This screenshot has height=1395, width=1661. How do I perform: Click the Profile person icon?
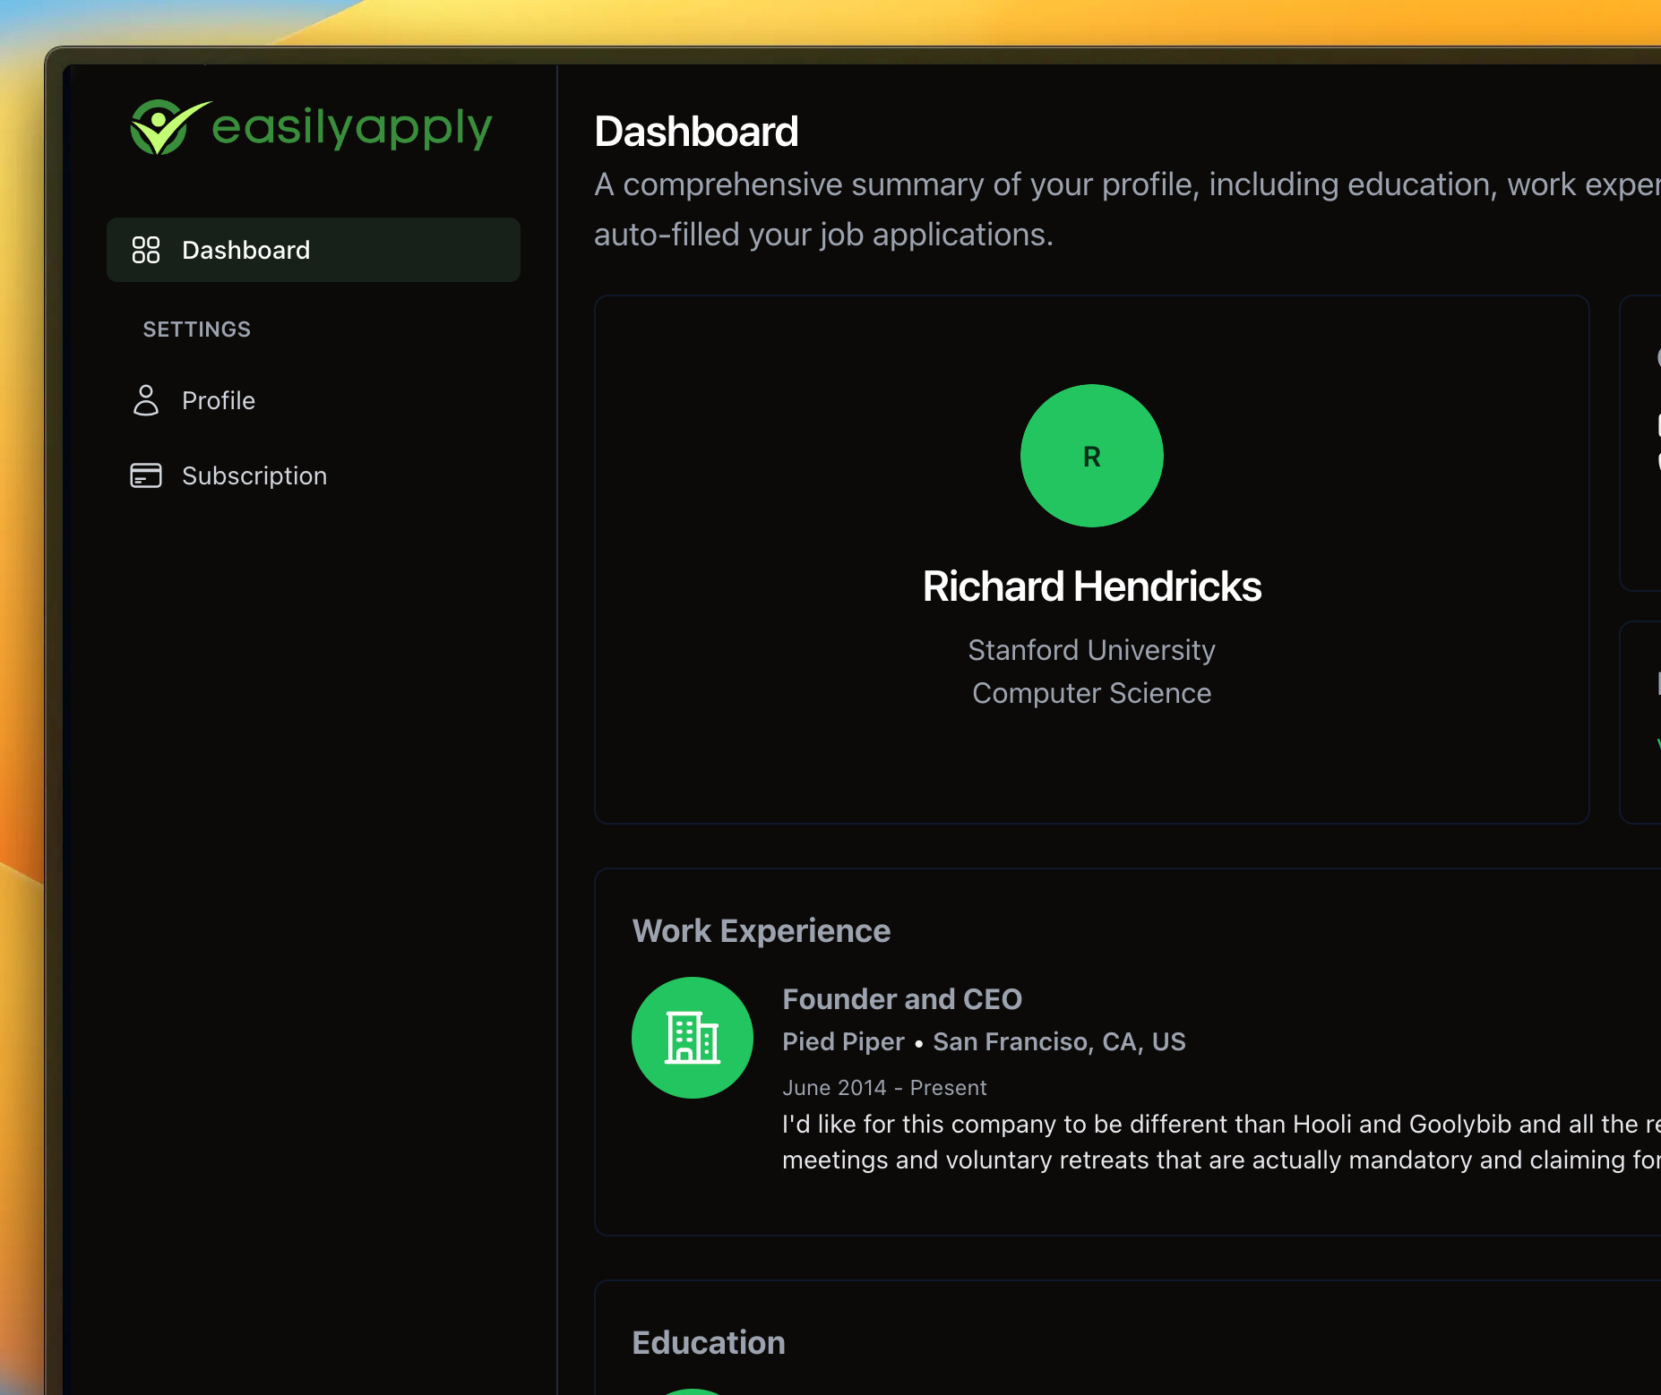click(145, 400)
